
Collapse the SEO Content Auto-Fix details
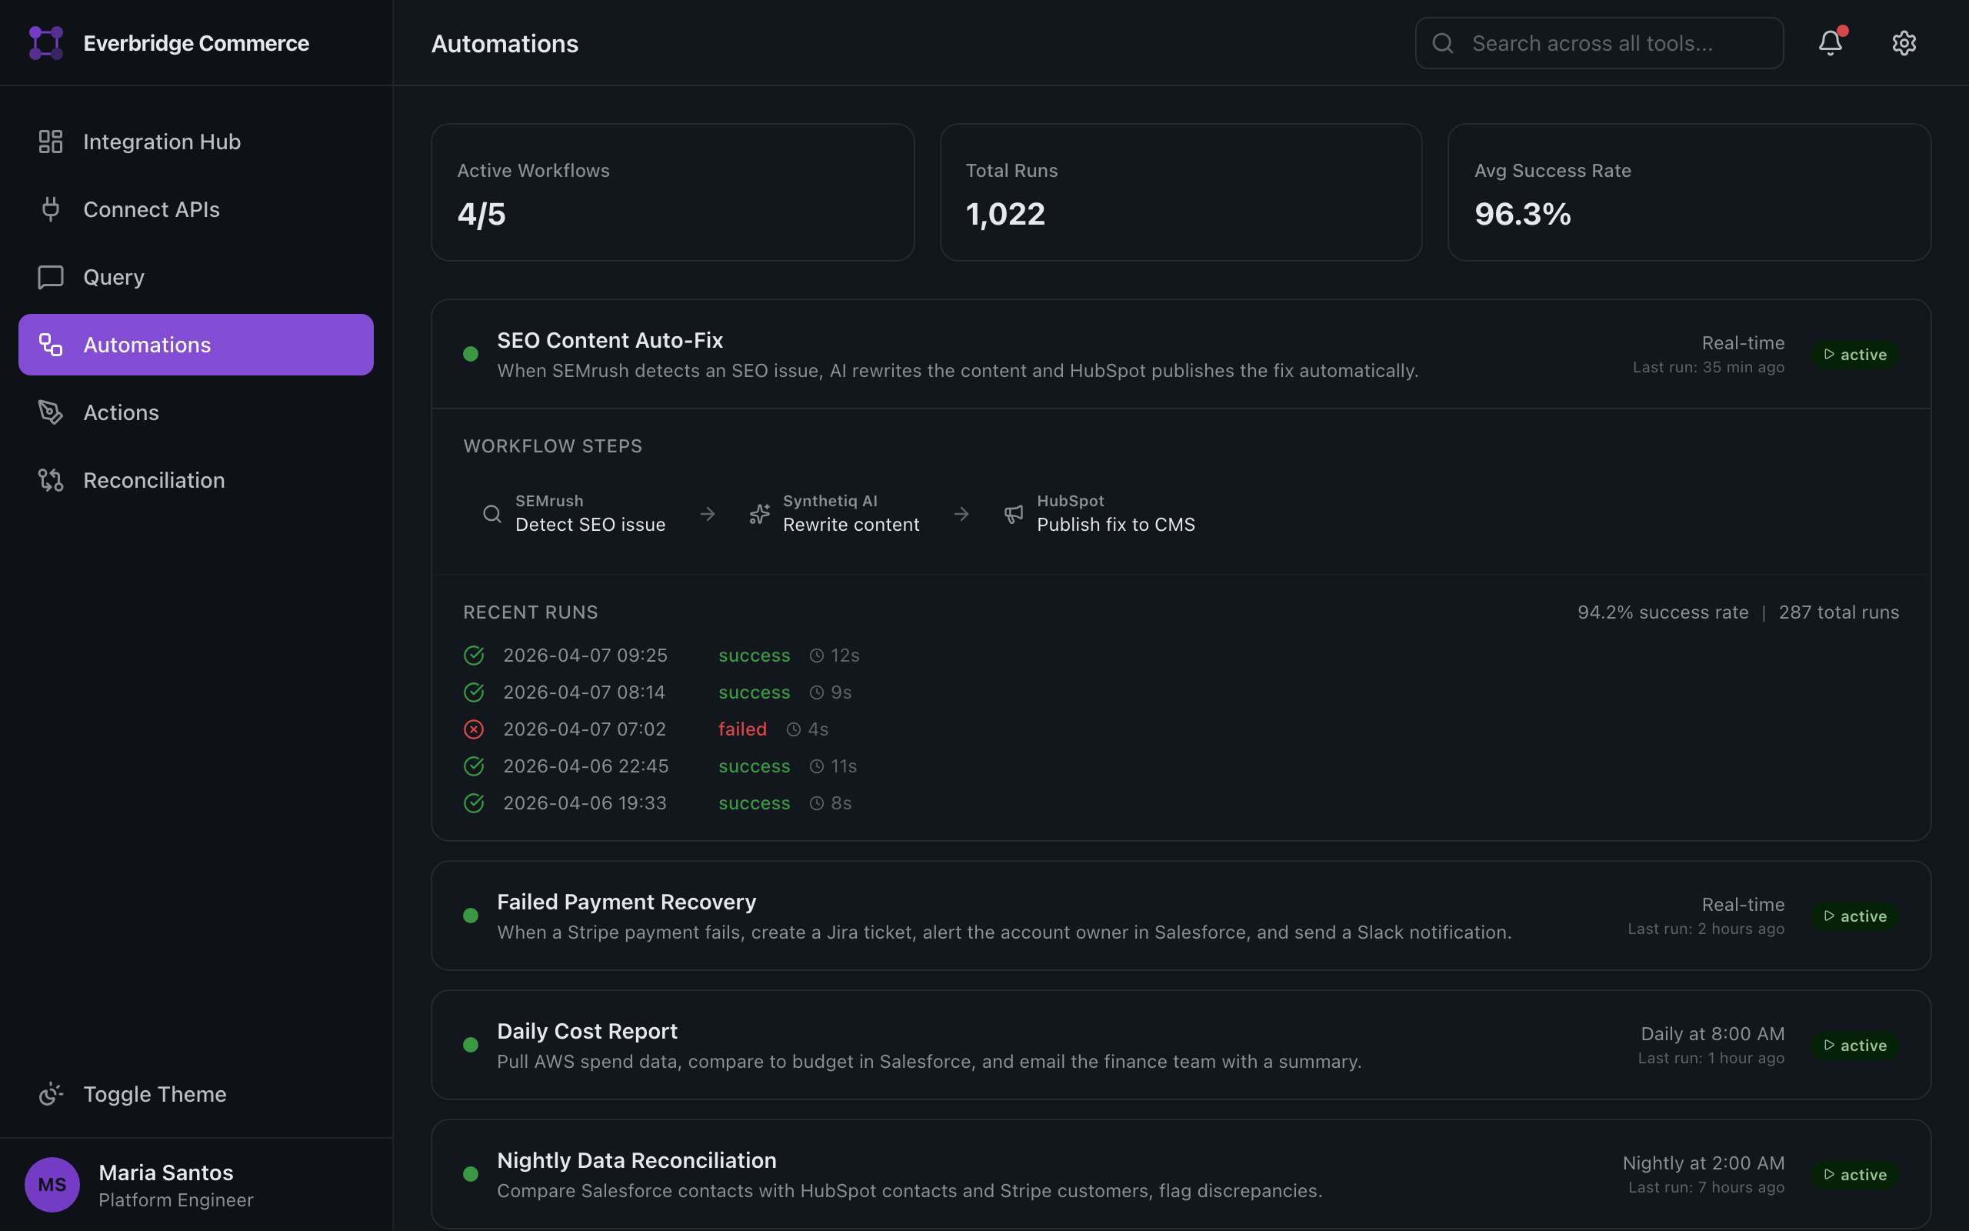click(609, 339)
